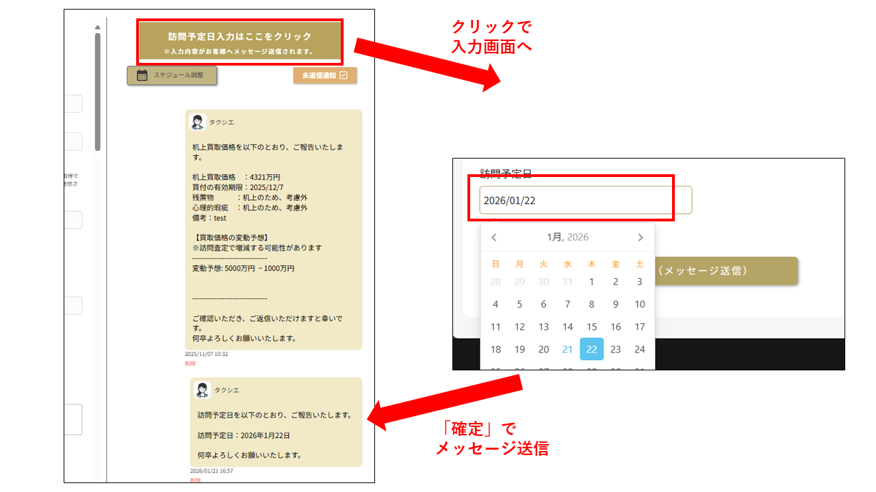Image resolution: width=876 pixels, height=492 pixels.
Task: Click the text 買付の有効期限：2025/12/7
Action: pos(237,187)
